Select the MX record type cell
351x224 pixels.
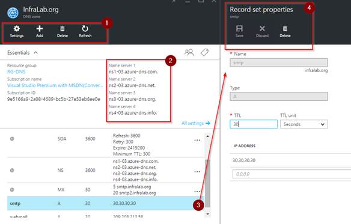(61, 190)
